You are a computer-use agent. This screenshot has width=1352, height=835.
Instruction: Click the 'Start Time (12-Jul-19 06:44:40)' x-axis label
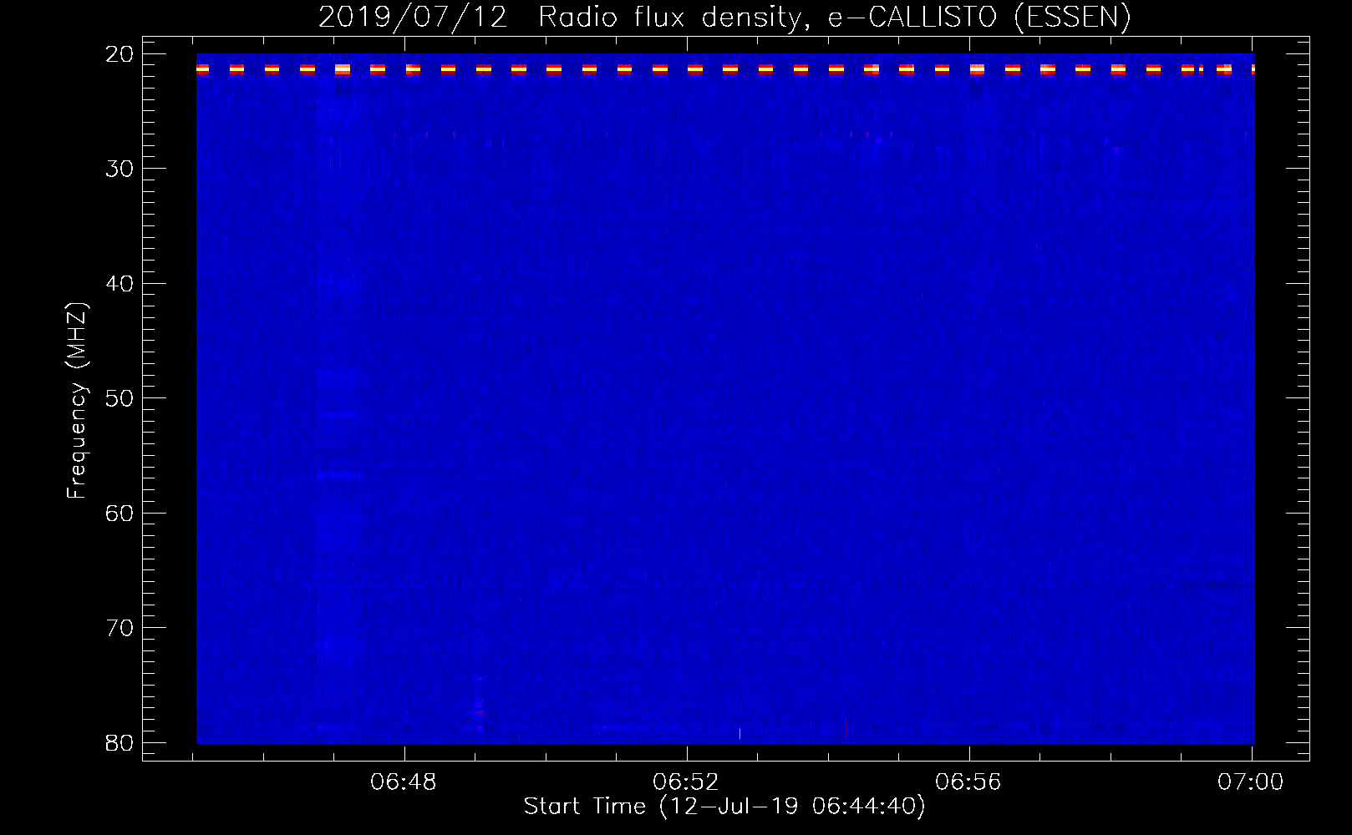724,807
